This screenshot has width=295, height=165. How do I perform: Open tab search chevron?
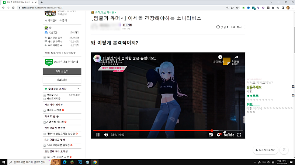click(271, 2)
